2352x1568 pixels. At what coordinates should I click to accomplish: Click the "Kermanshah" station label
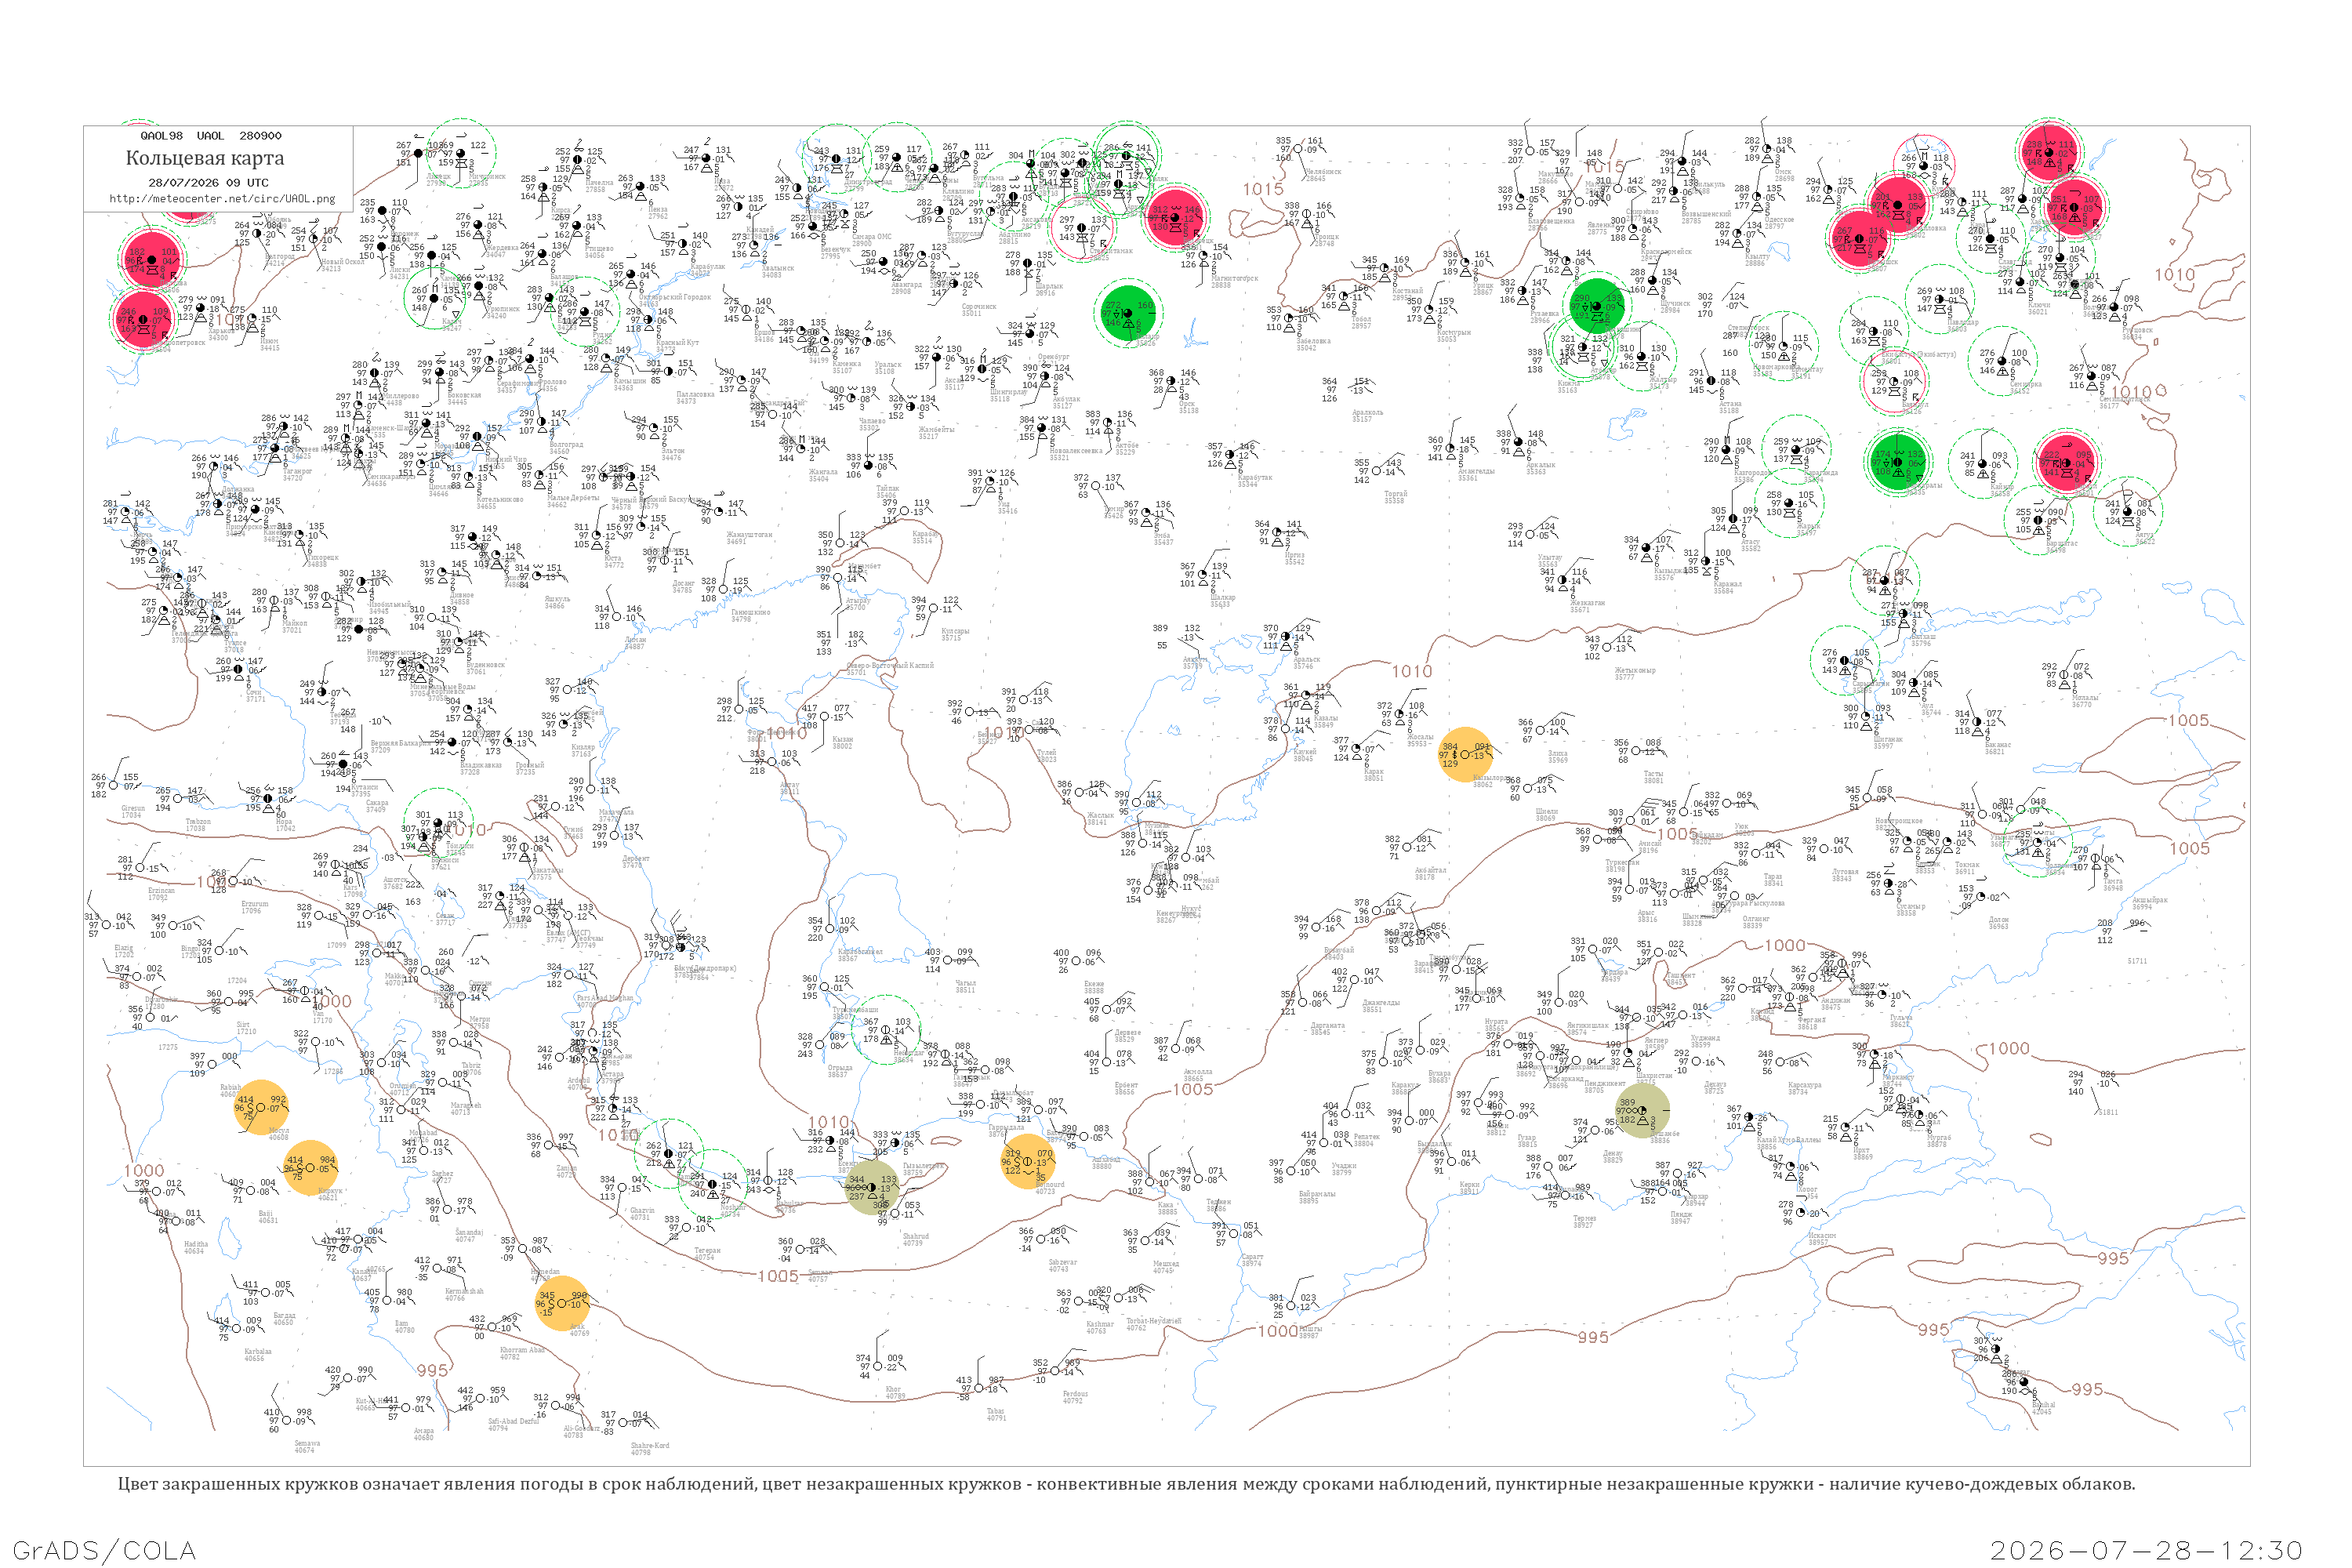[465, 1291]
